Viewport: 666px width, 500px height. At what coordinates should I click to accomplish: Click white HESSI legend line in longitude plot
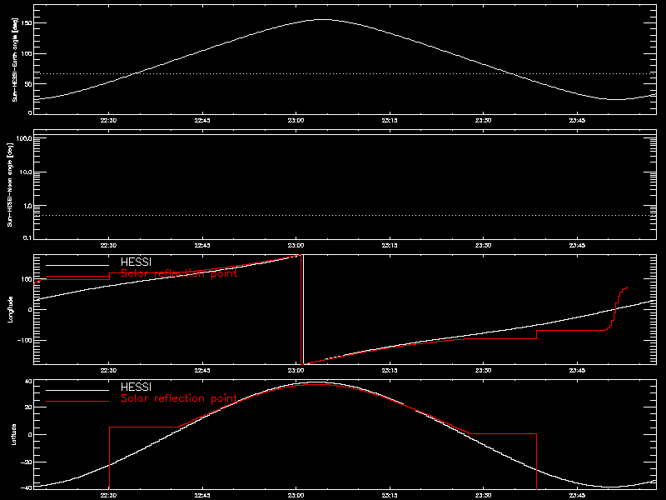point(77,265)
